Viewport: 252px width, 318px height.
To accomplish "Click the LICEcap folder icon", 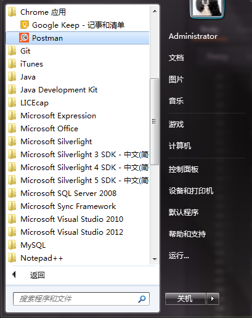I will [12, 102].
